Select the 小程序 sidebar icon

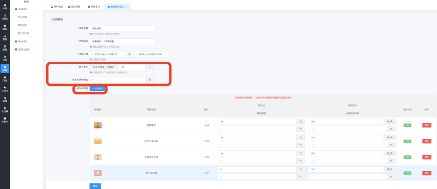tap(5, 89)
